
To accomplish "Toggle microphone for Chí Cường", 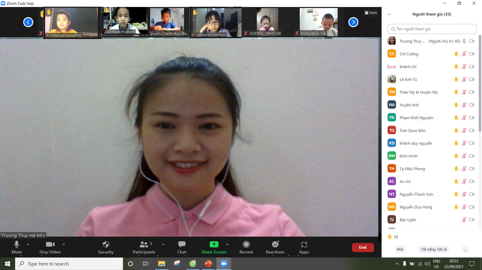I will click(x=464, y=54).
